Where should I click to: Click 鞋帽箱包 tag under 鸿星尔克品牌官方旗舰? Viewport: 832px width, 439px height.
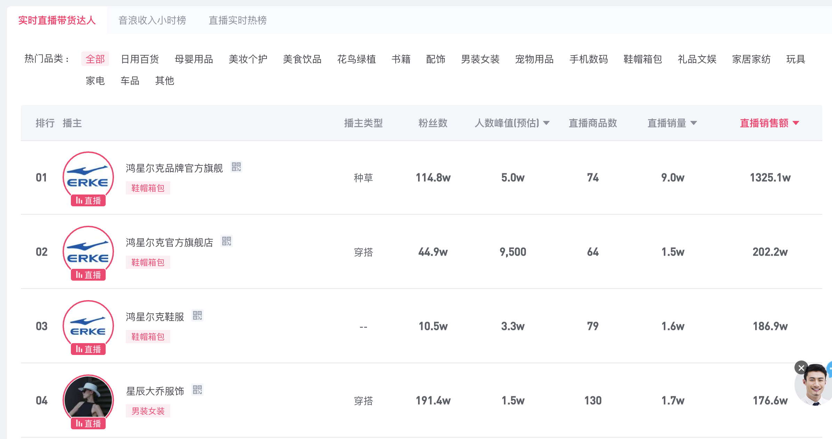point(148,188)
